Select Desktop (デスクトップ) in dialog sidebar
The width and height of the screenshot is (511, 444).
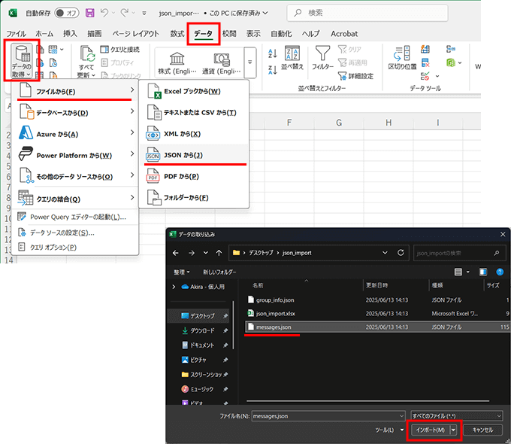click(x=198, y=316)
